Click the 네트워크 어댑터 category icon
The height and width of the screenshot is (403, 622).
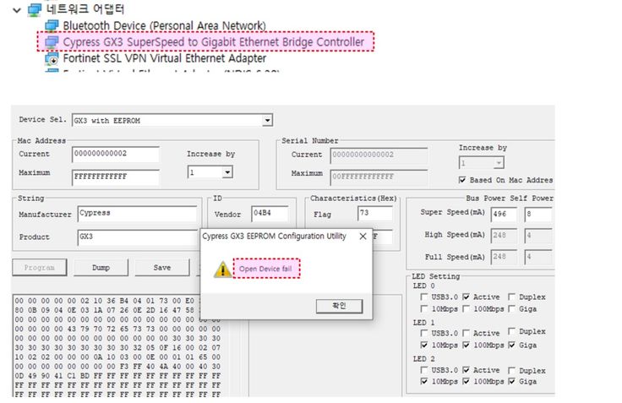point(35,9)
